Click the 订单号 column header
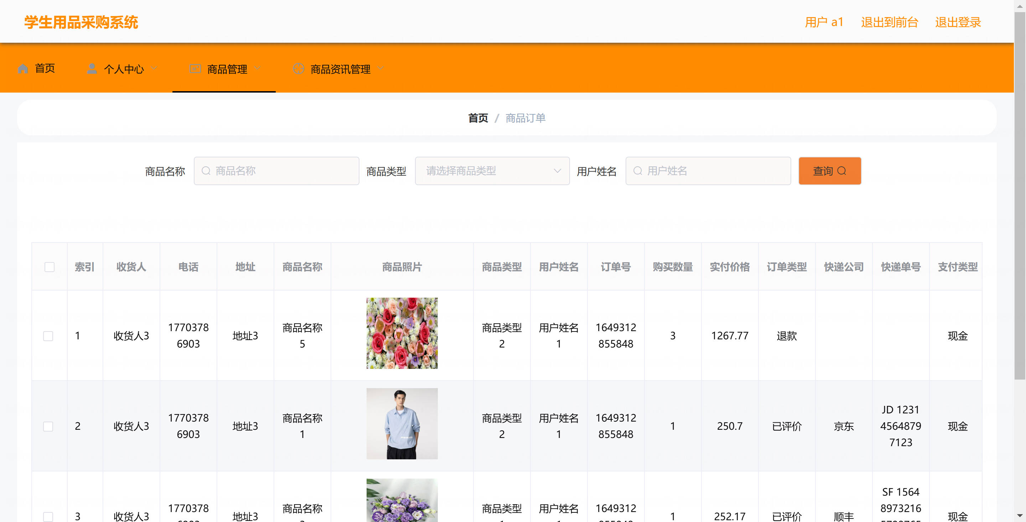Viewport: 1026px width, 522px height. pos(616,267)
